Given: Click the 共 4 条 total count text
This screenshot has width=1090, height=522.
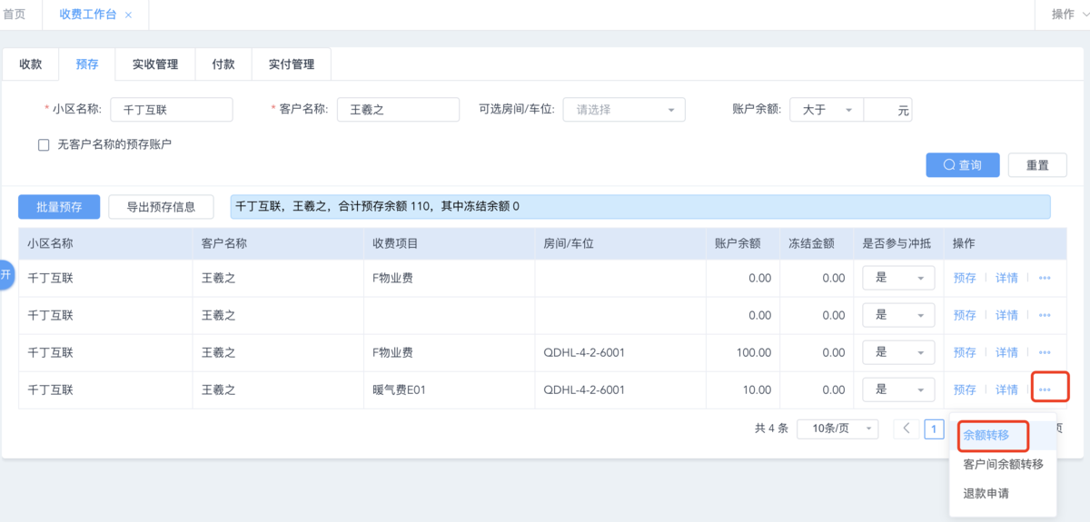Looking at the screenshot, I should click(771, 428).
